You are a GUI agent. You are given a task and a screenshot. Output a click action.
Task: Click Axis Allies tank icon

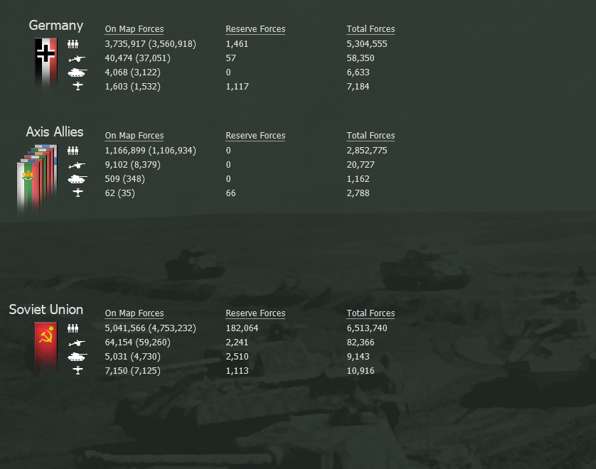tap(77, 179)
